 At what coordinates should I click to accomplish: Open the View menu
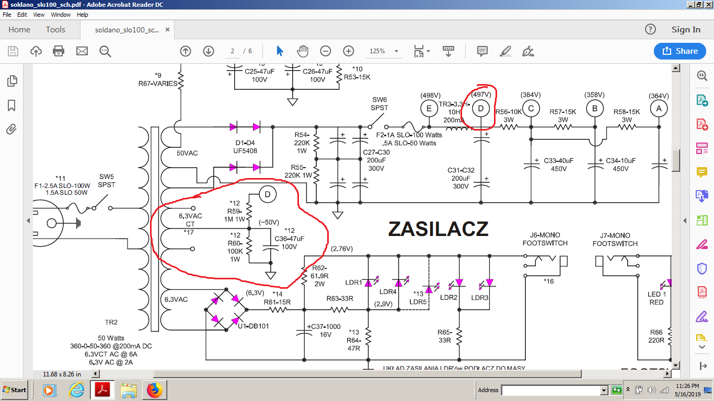[39, 15]
